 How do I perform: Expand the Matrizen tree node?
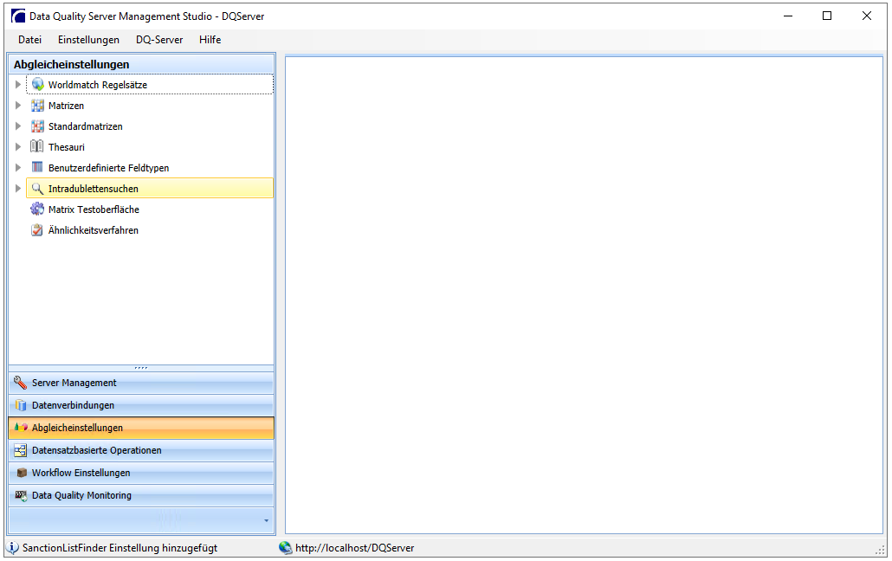pyautogui.click(x=18, y=106)
